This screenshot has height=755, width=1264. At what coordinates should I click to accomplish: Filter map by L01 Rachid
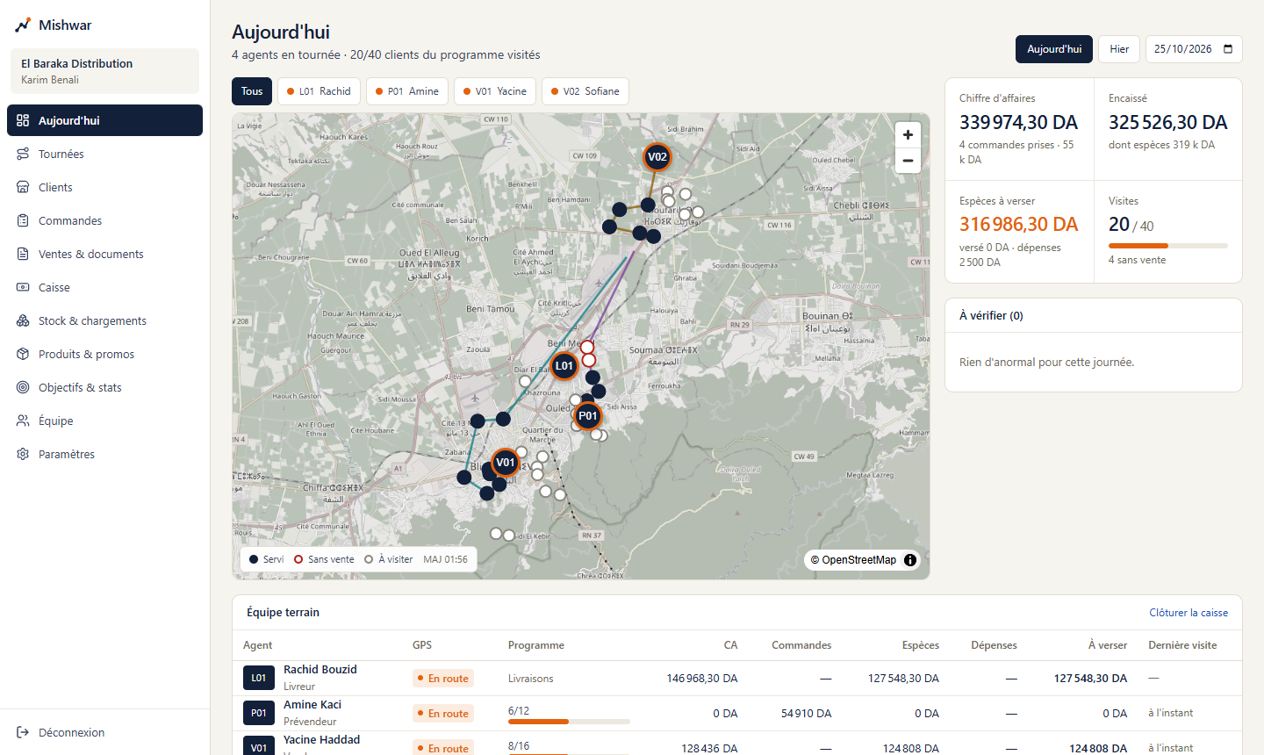(319, 91)
